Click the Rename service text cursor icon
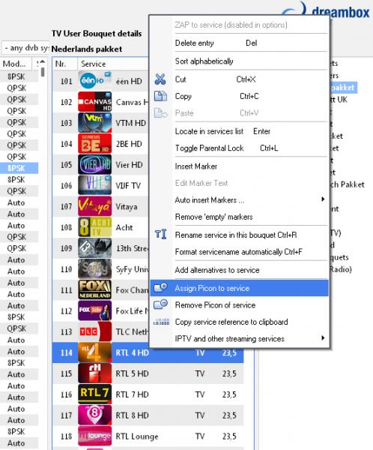373x450 pixels. coord(160,235)
